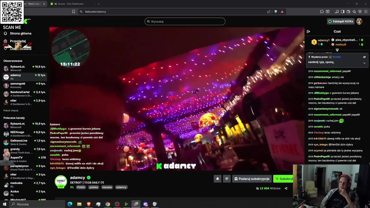Screen dimensions: 370x208
Task: Open media control music note icon
Action: tap(337, 12)
